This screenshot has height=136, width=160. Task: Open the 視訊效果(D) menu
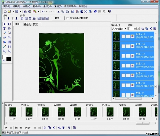(x=70, y=6)
